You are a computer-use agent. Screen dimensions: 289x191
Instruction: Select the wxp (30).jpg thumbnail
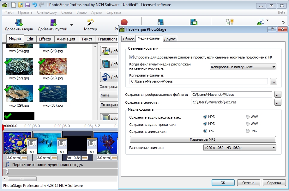pos(53,94)
